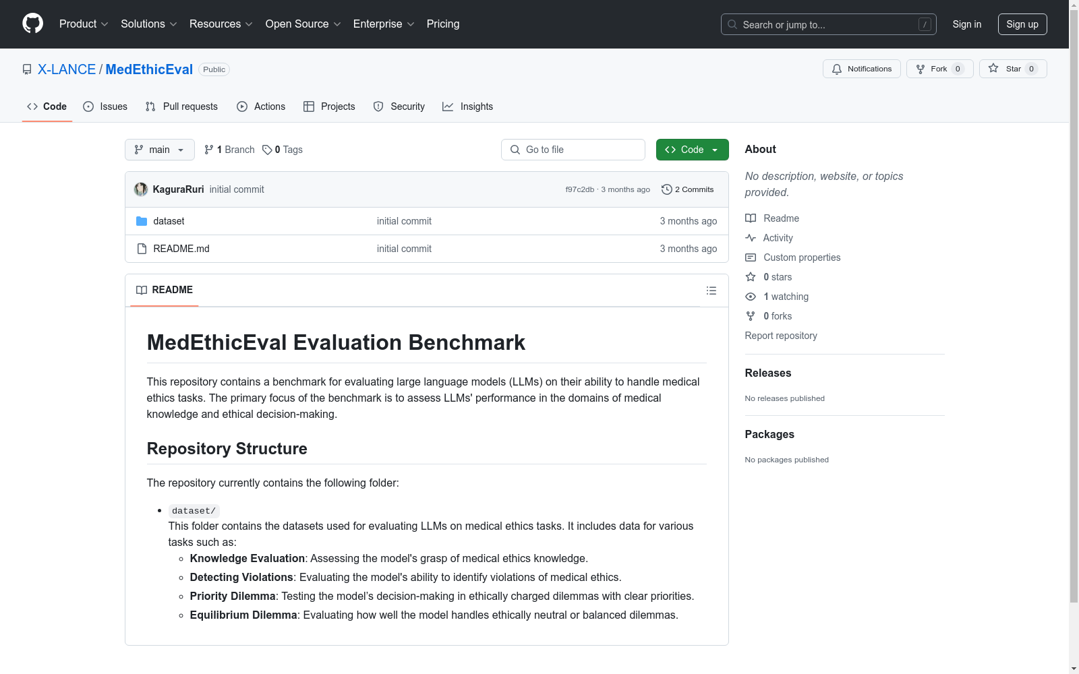Switch to the Pull requests tab

click(x=181, y=106)
